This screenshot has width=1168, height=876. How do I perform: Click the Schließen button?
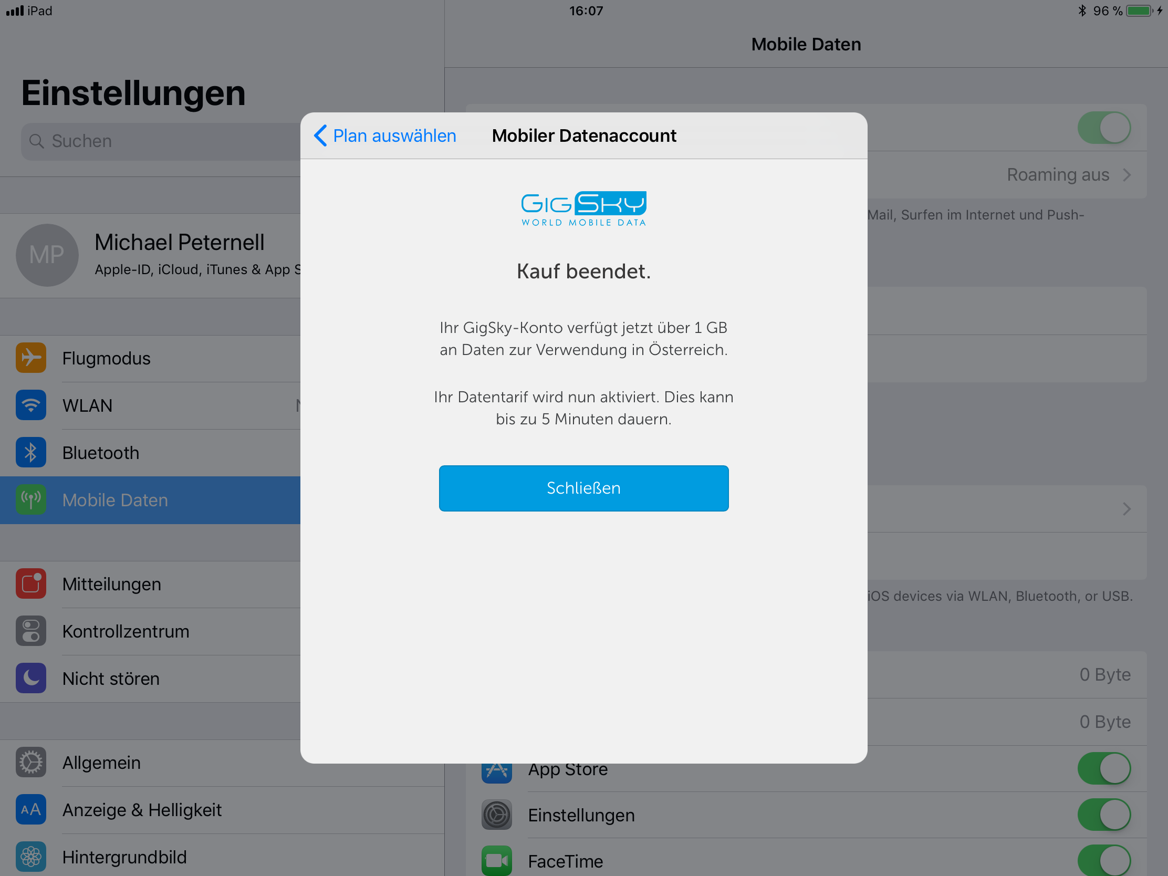point(583,488)
